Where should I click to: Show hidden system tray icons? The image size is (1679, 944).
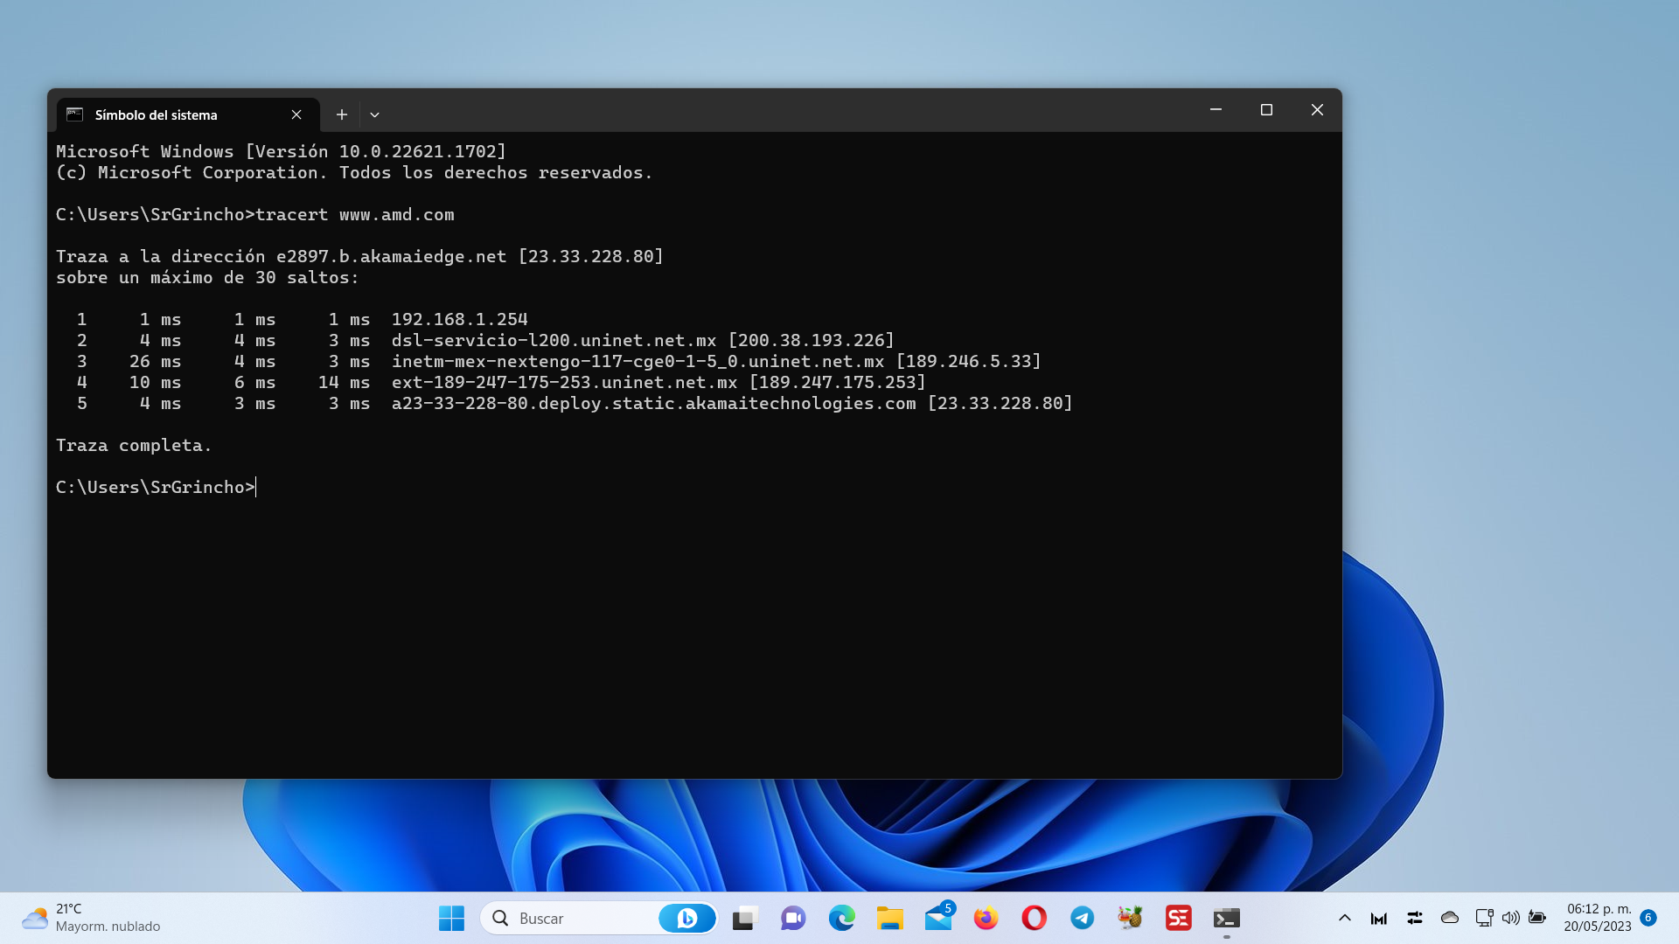(x=1344, y=918)
